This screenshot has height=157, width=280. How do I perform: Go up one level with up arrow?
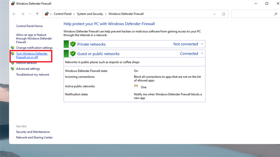[37, 14]
